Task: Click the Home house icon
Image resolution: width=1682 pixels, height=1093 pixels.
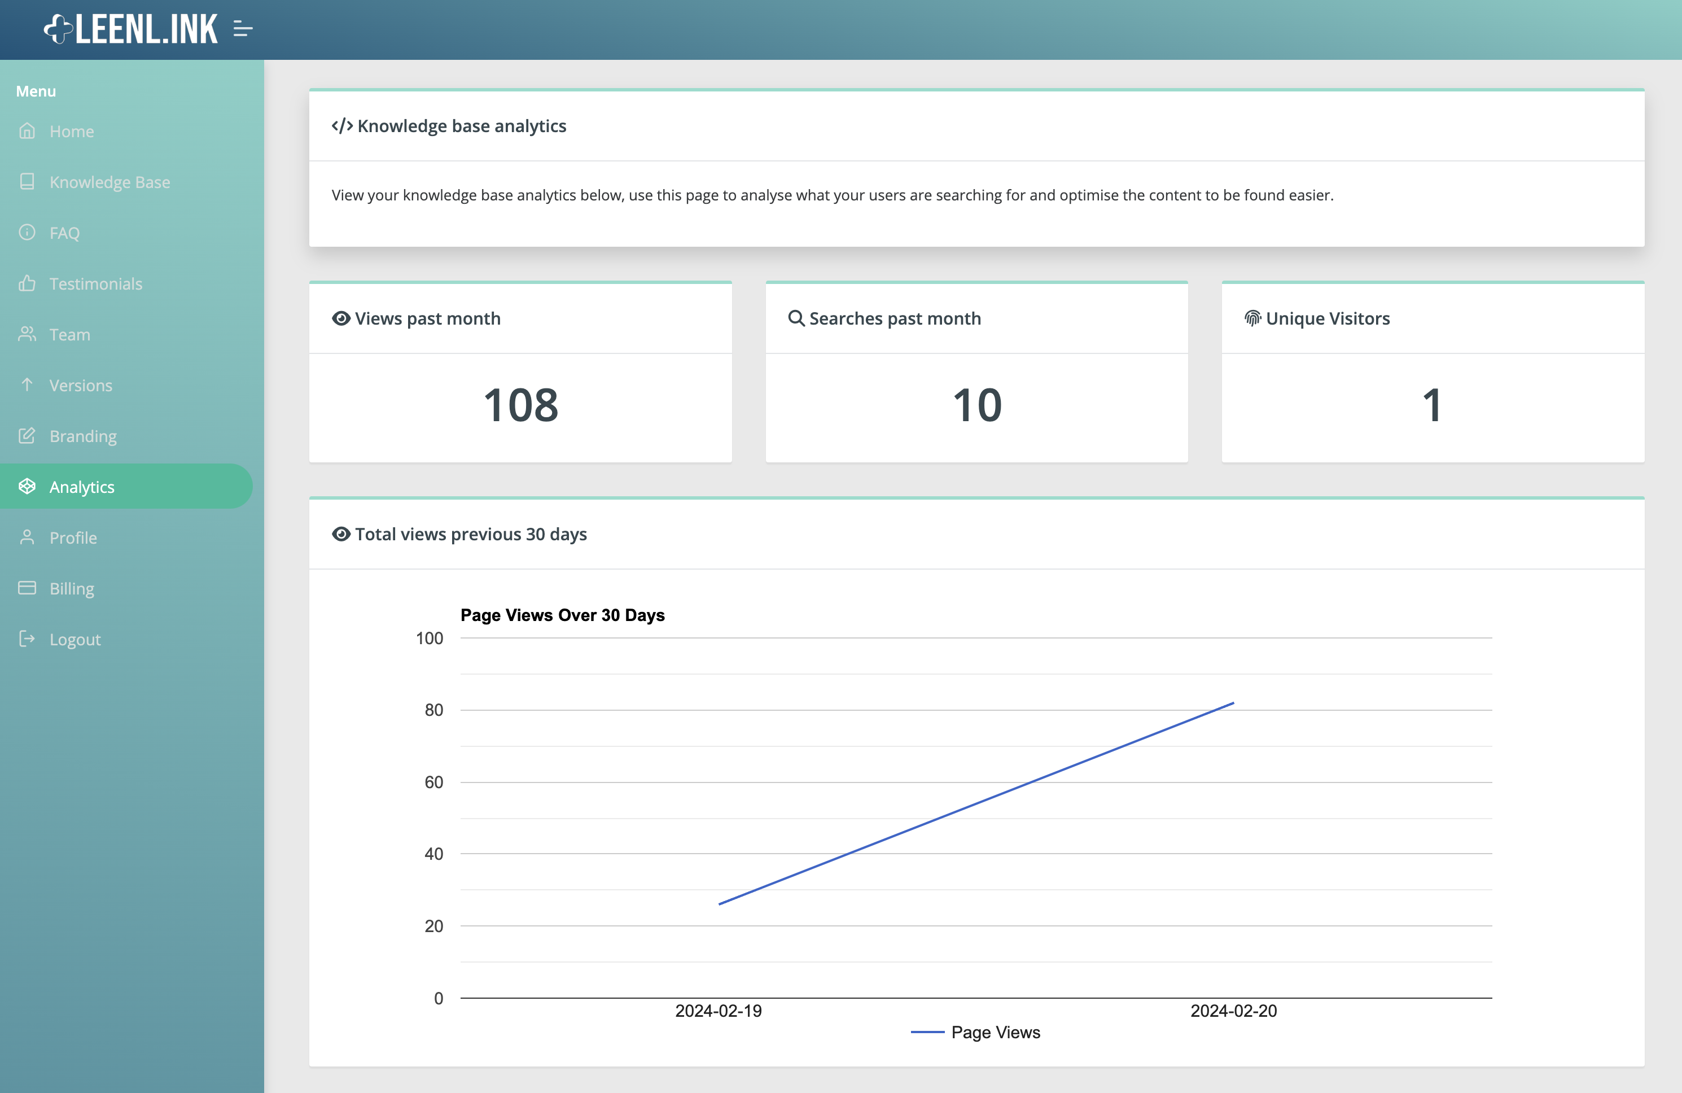Action: tap(27, 131)
